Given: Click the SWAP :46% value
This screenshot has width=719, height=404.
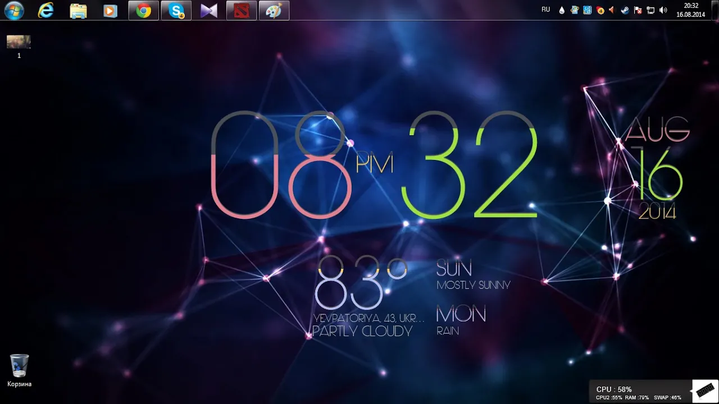Looking at the screenshot, I should tap(667, 397).
